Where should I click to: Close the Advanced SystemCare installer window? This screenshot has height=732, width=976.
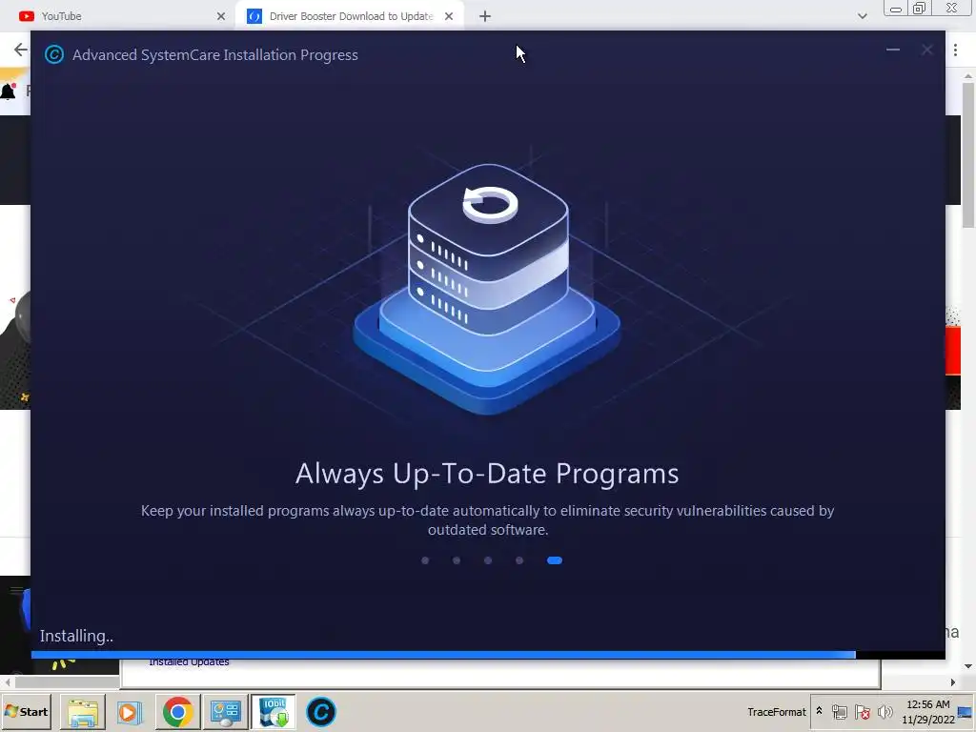pos(926,50)
